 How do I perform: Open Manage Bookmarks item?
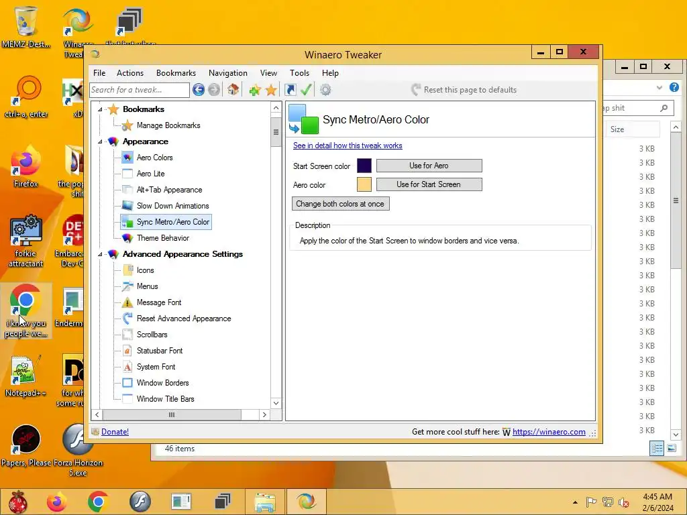[168, 125]
